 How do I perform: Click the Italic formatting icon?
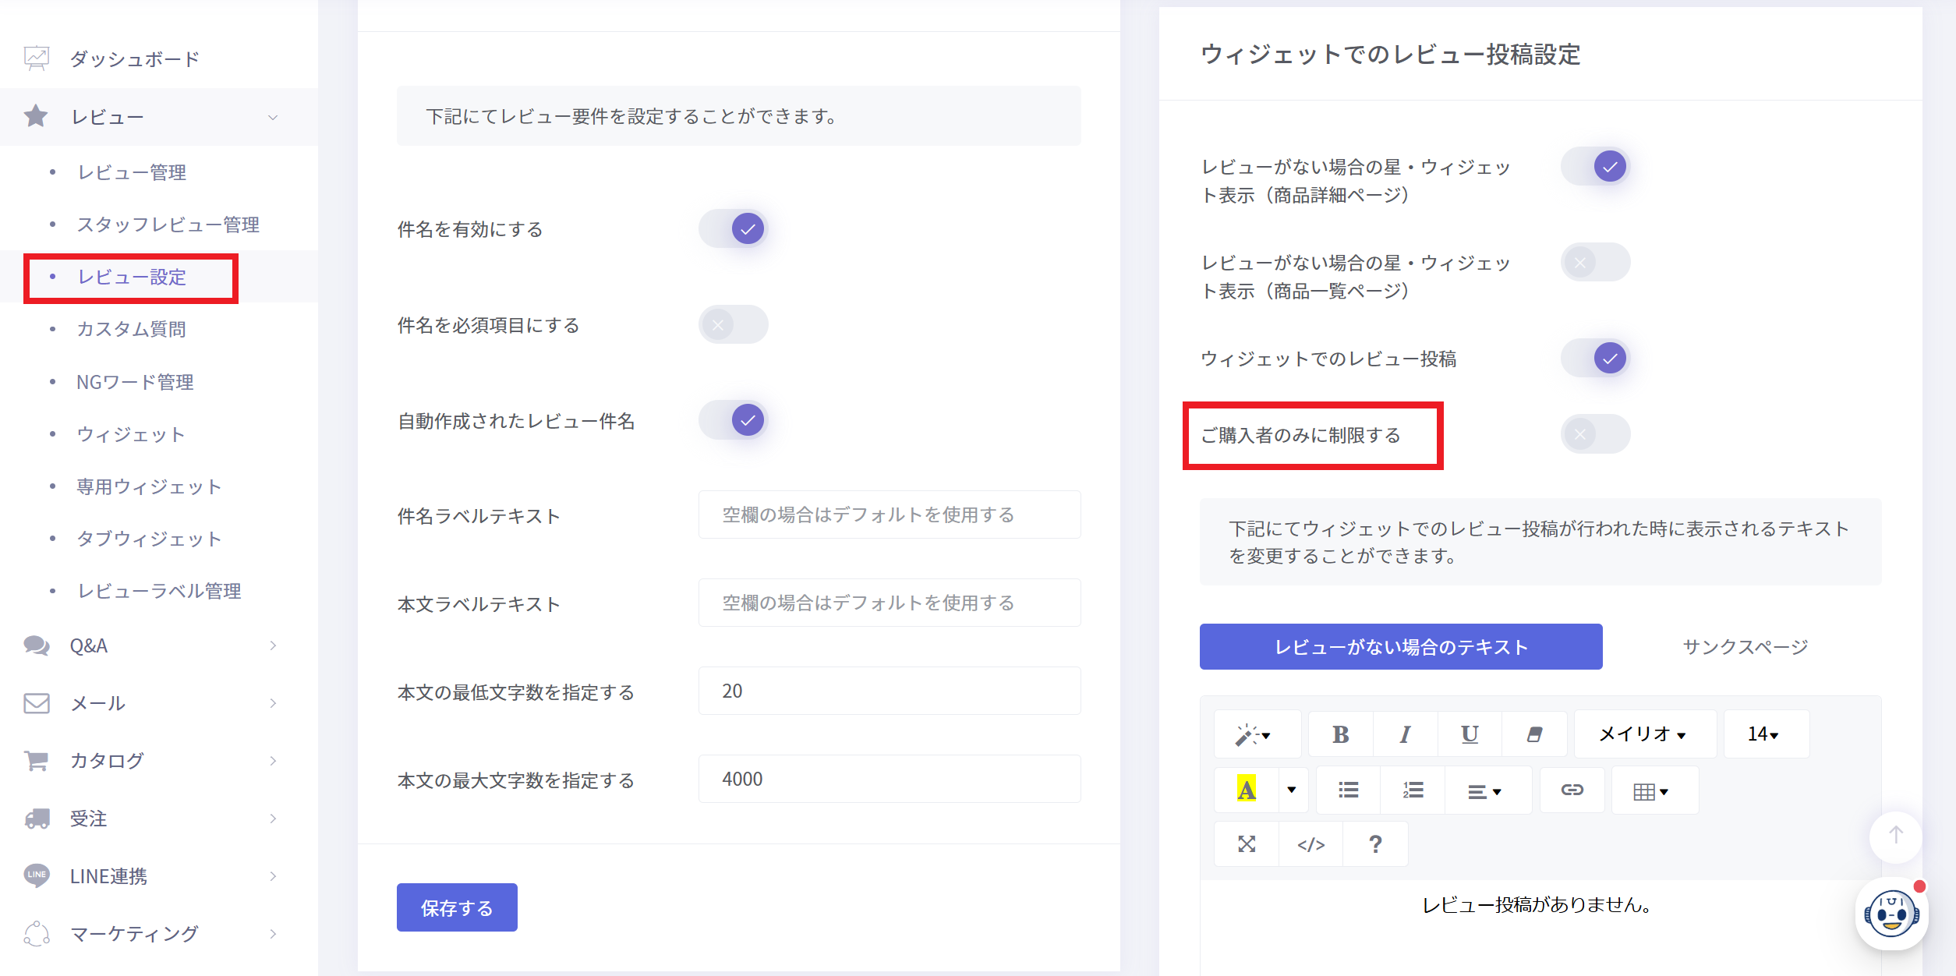click(1405, 734)
